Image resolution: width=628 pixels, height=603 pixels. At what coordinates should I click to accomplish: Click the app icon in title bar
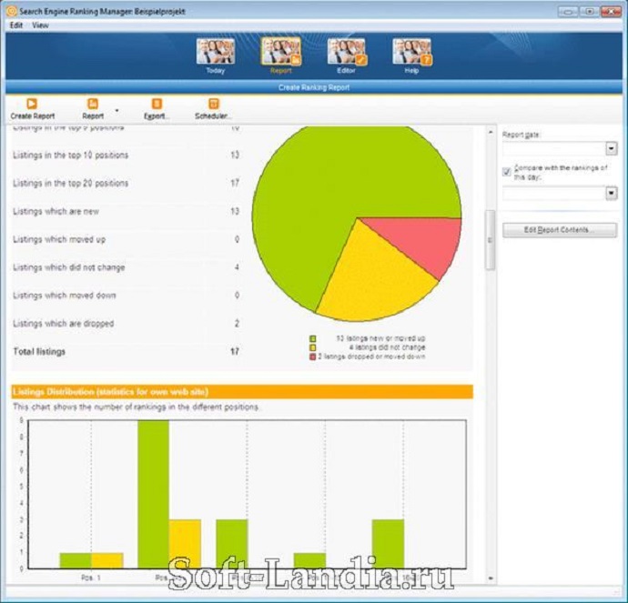[x=8, y=11]
